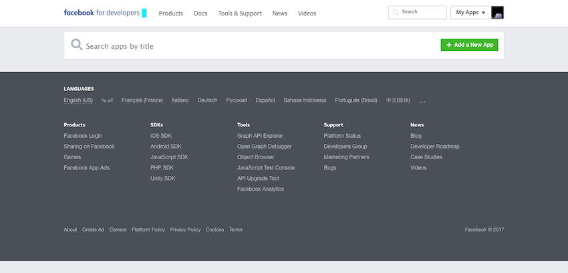Image resolution: width=568 pixels, height=273 pixels.
Task: Switch language to Français (France)
Action: click(x=142, y=100)
